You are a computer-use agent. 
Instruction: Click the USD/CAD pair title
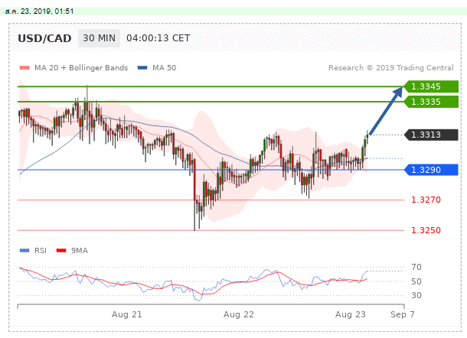tap(44, 38)
